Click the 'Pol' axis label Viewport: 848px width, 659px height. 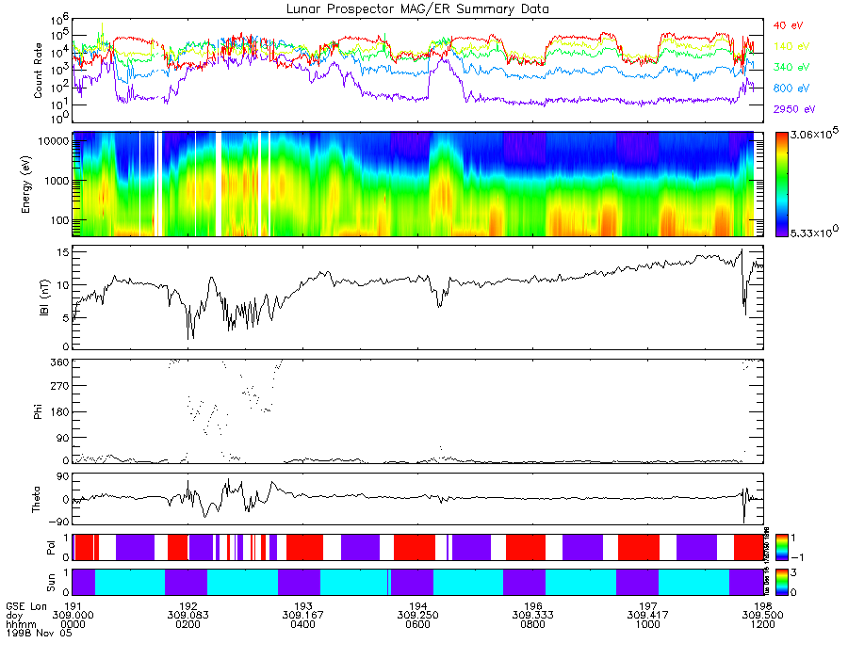[51, 547]
